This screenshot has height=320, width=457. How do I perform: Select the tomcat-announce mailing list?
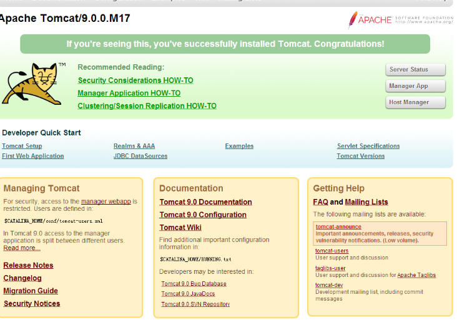pos(338,227)
